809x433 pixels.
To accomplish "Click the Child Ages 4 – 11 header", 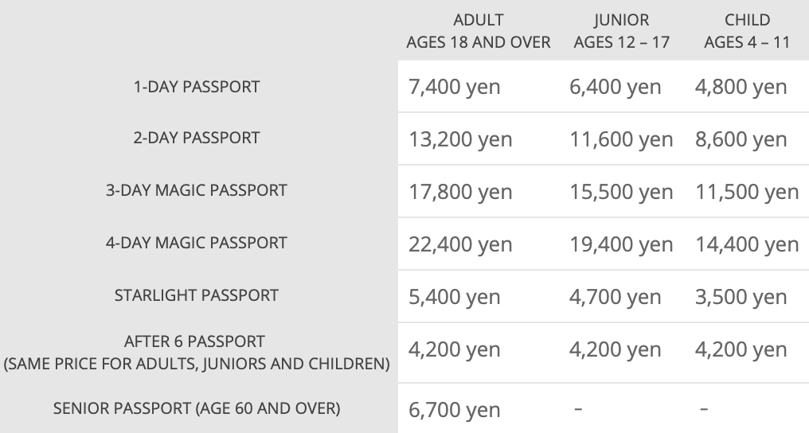I will tap(746, 32).
